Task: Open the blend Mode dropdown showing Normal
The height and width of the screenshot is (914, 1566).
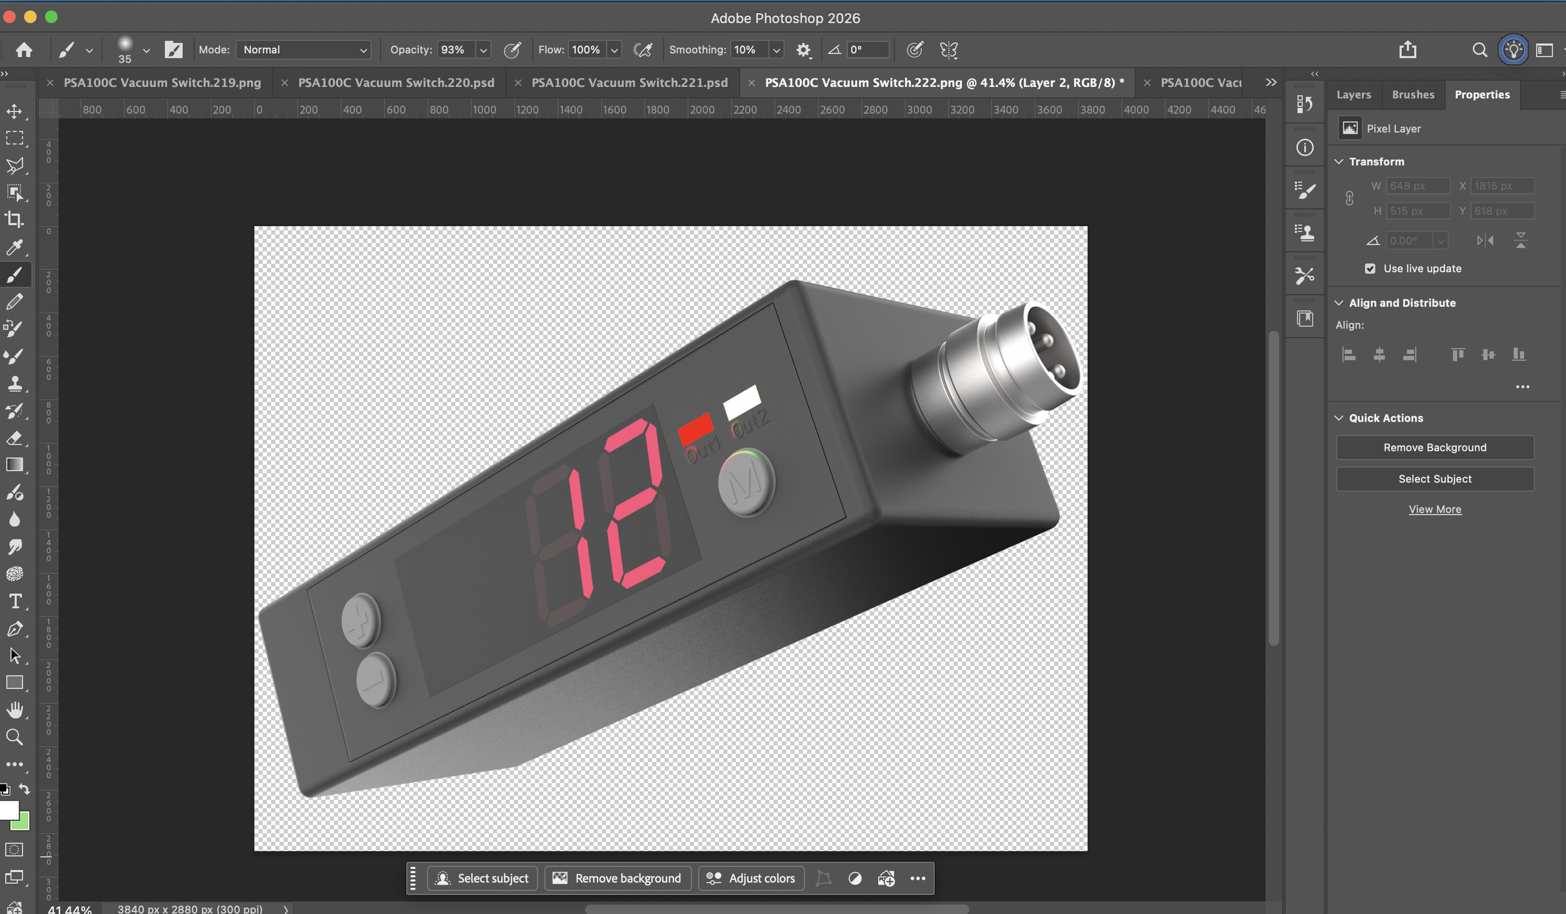Action: click(x=304, y=49)
